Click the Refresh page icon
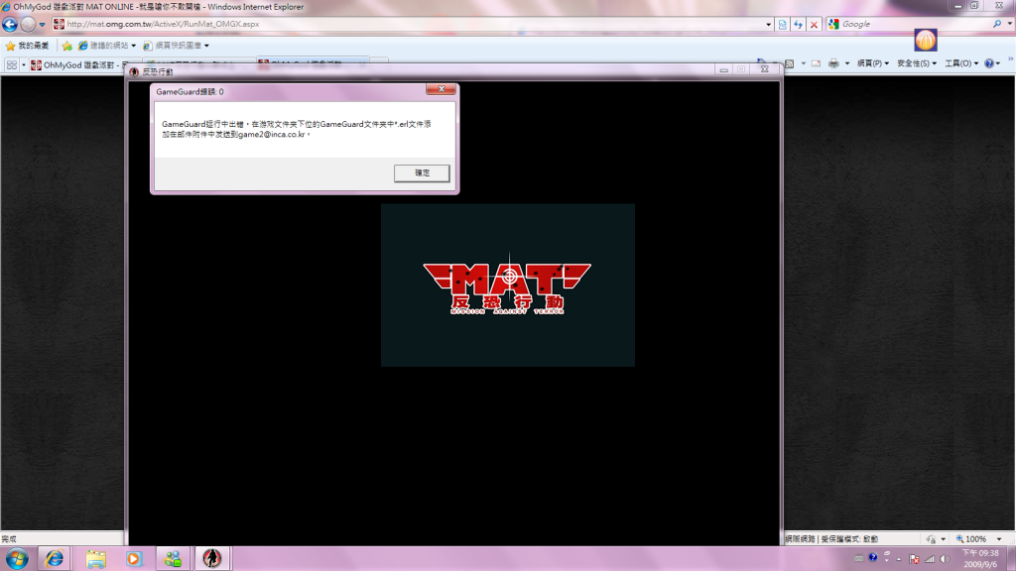The height and width of the screenshot is (571, 1016). 798,24
